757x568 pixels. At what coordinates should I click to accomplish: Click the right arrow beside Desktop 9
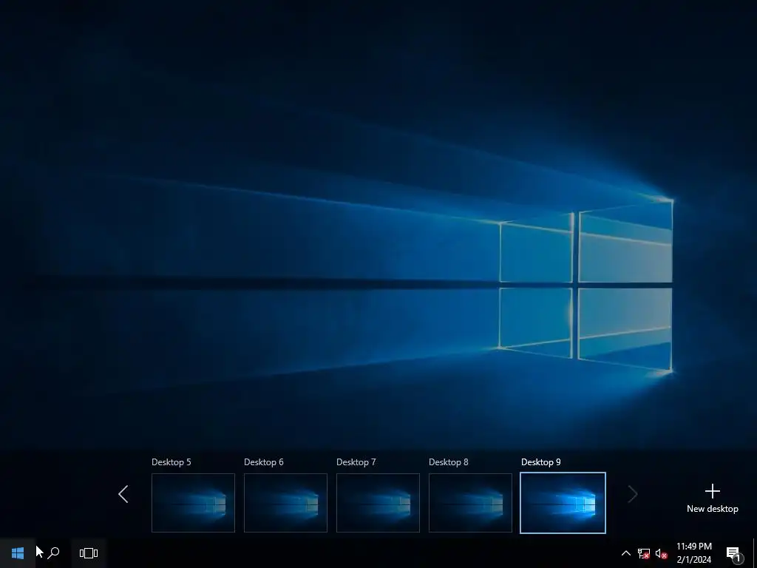pyautogui.click(x=633, y=494)
